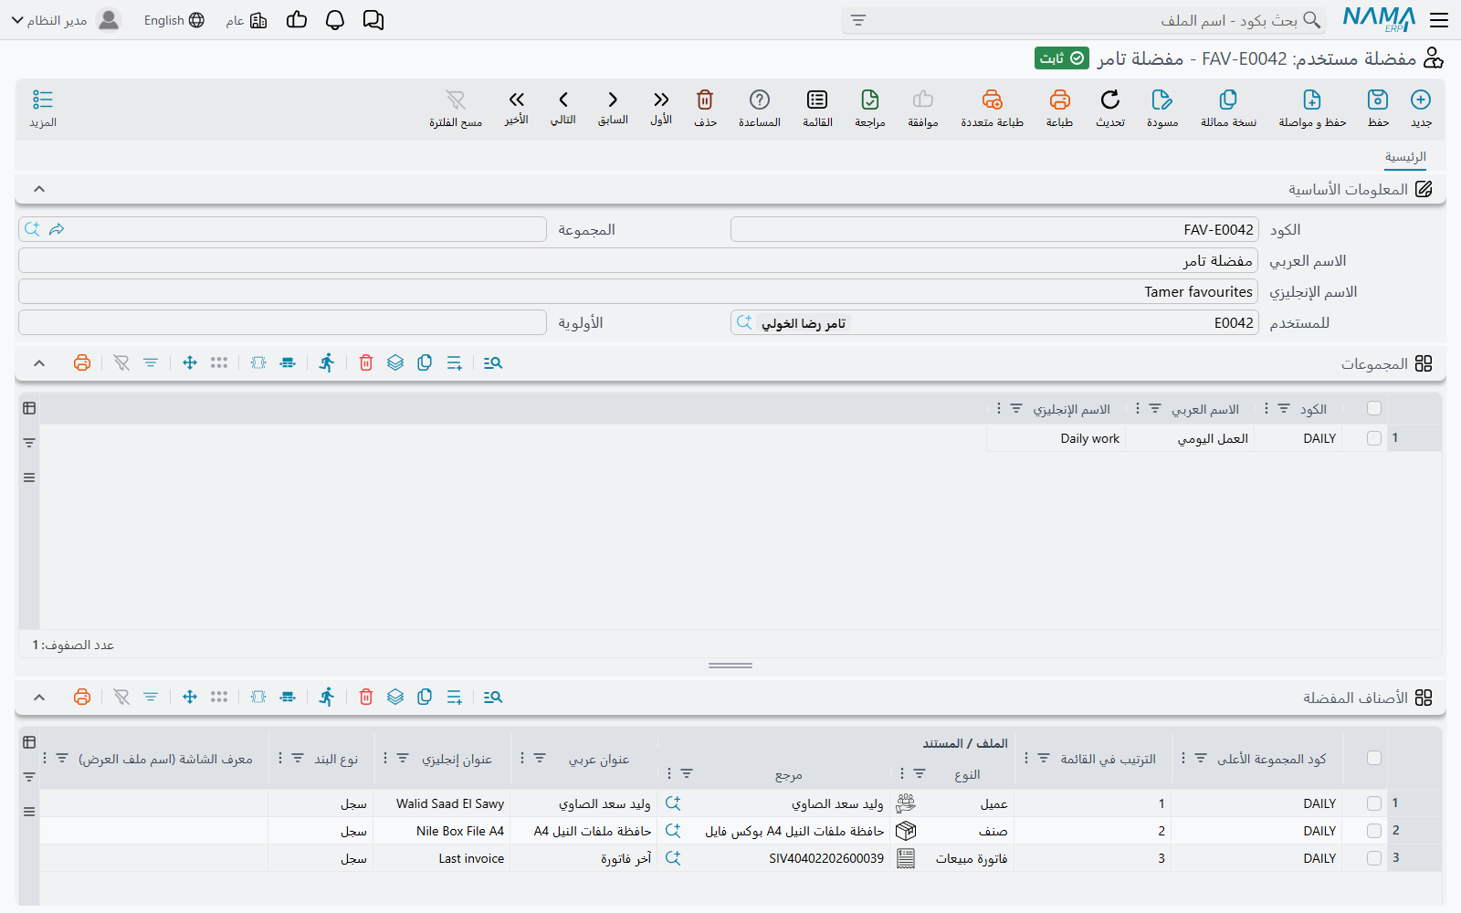The height and width of the screenshot is (913, 1461).
Task: Click the ثابت status badge
Action: 1062,58
